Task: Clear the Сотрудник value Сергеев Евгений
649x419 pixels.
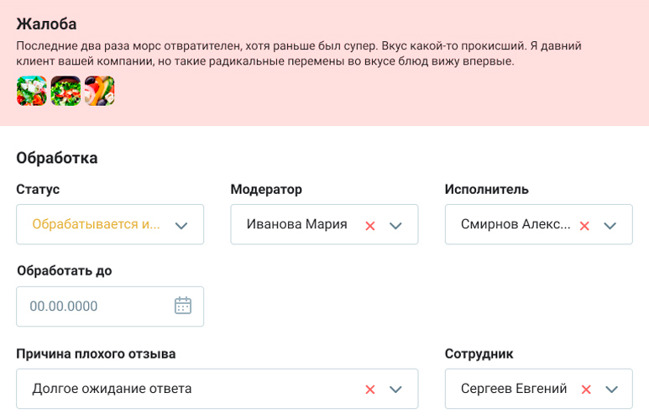Action: 586,390
